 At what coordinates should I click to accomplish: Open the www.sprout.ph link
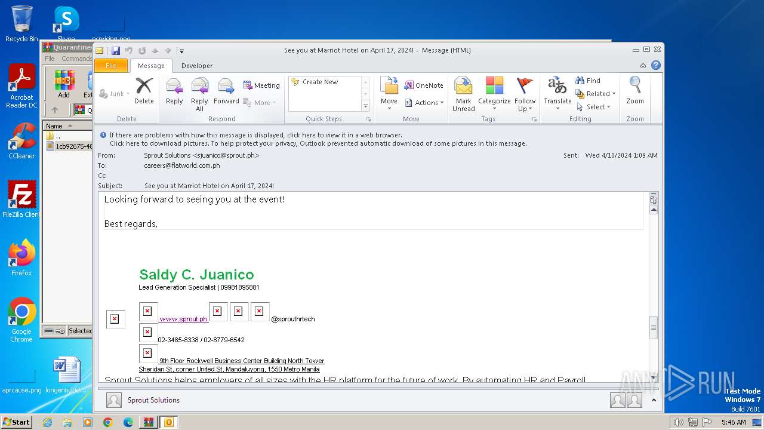tap(183, 319)
